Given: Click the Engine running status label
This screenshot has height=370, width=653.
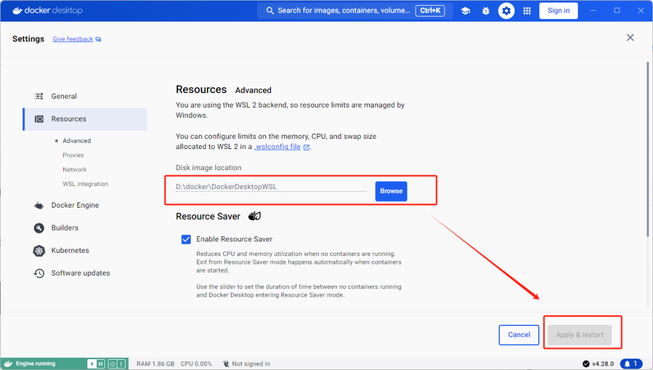Looking at the screenshot, I should (36, 364).
